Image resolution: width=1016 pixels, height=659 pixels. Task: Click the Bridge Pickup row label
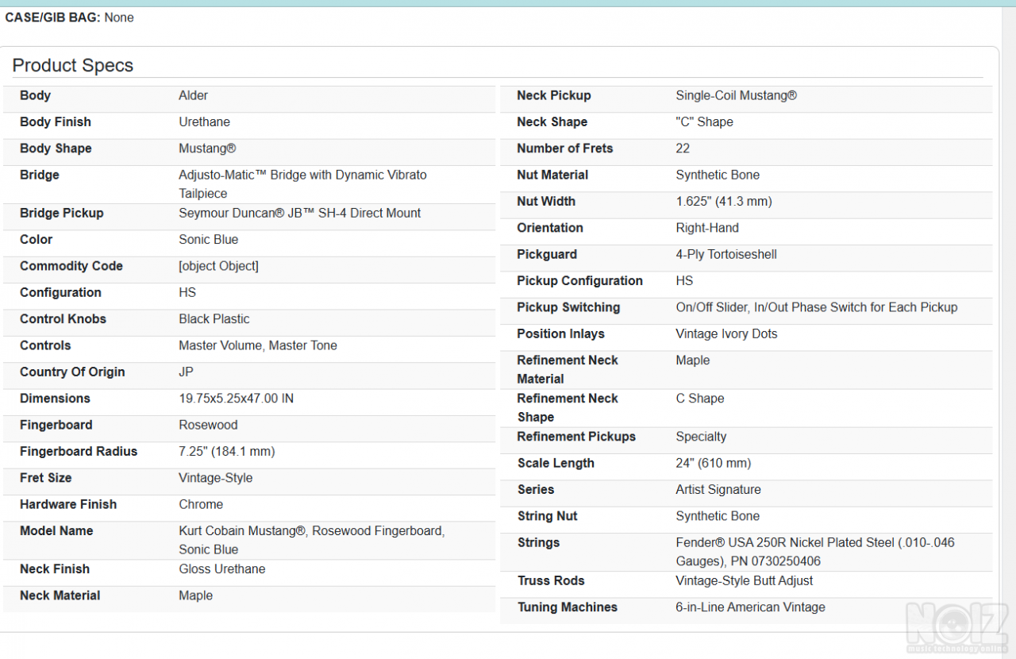62,214
